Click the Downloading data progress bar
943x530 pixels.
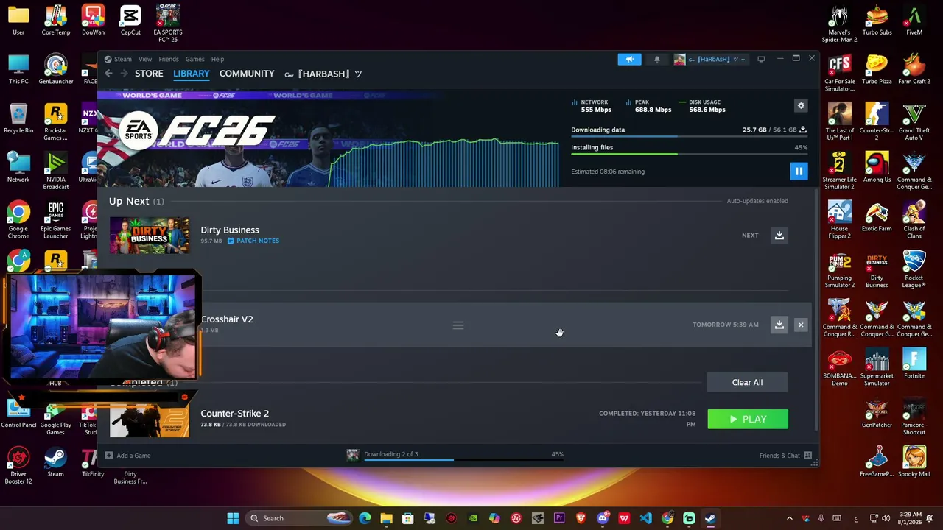(x=689, y=137)
